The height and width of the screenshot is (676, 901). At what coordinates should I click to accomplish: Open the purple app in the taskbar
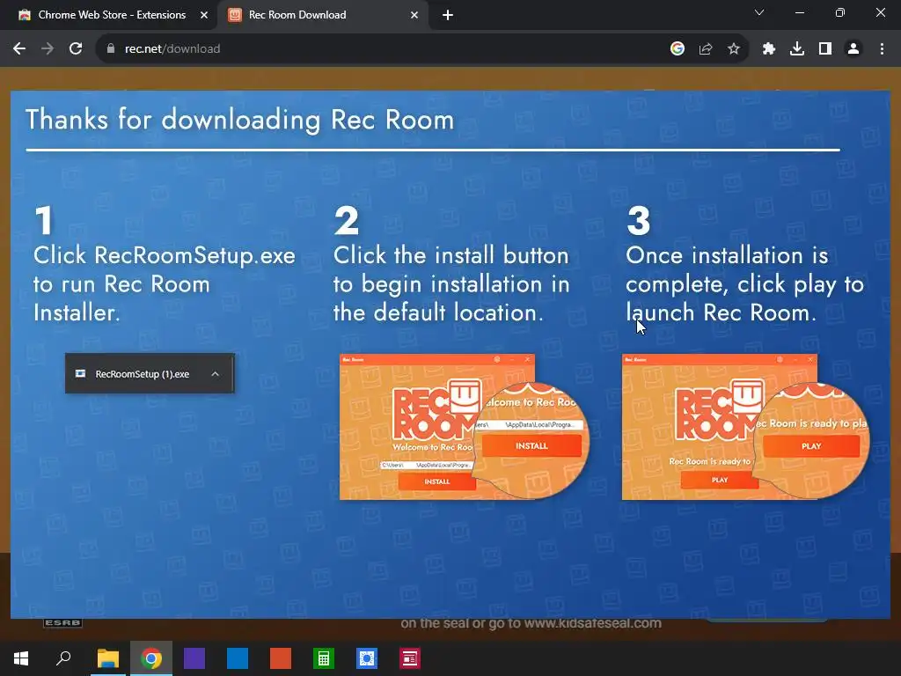coord(194,658)
